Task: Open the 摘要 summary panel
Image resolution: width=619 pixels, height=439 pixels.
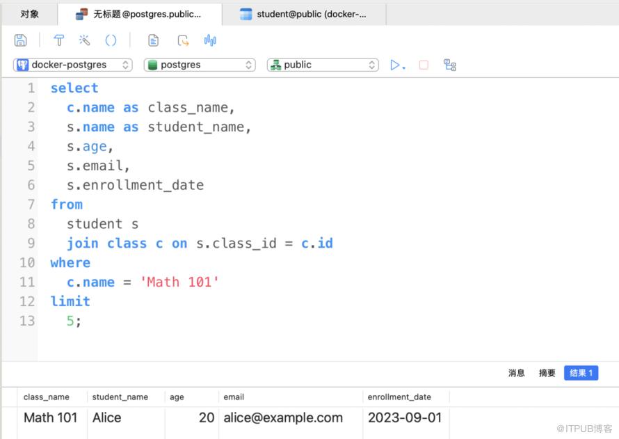Action: click(x=547, y=373)
